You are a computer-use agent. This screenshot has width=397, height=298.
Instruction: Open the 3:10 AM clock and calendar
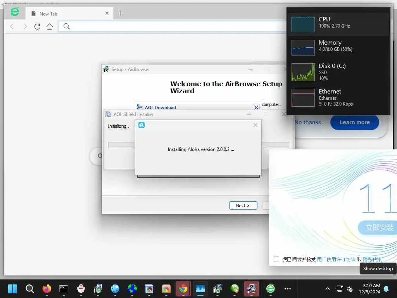click(x=369, y=289)
